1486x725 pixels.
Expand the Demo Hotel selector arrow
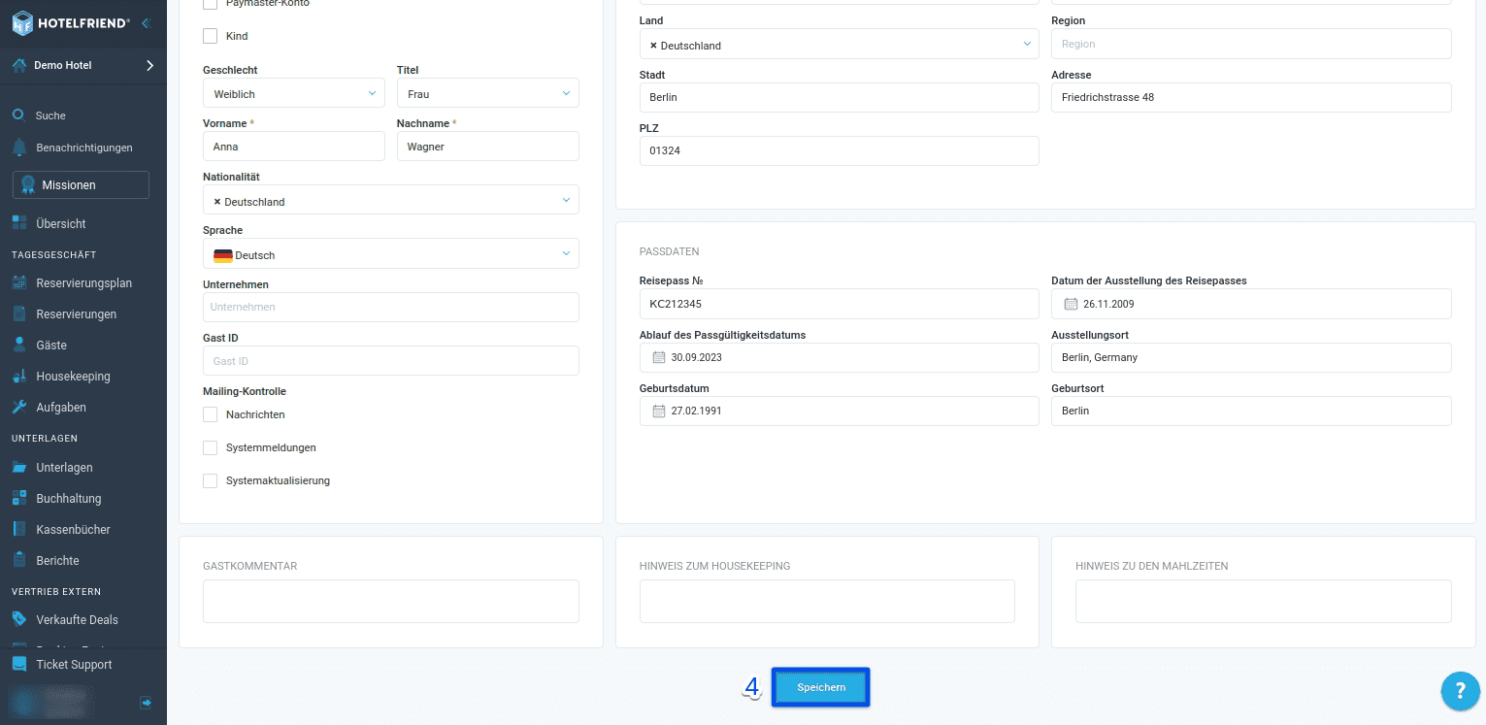149,66
